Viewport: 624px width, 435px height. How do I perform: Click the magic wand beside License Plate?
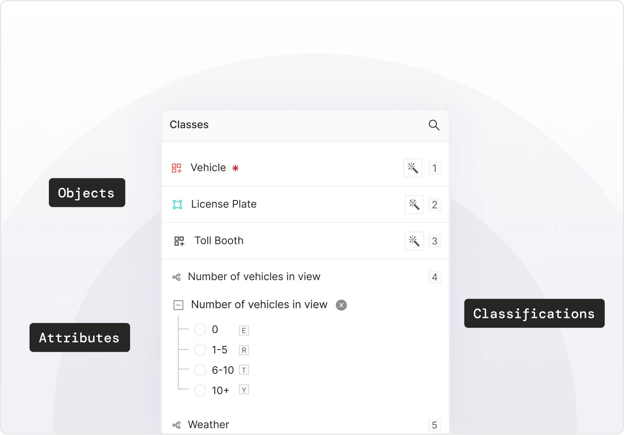(414, 204)
